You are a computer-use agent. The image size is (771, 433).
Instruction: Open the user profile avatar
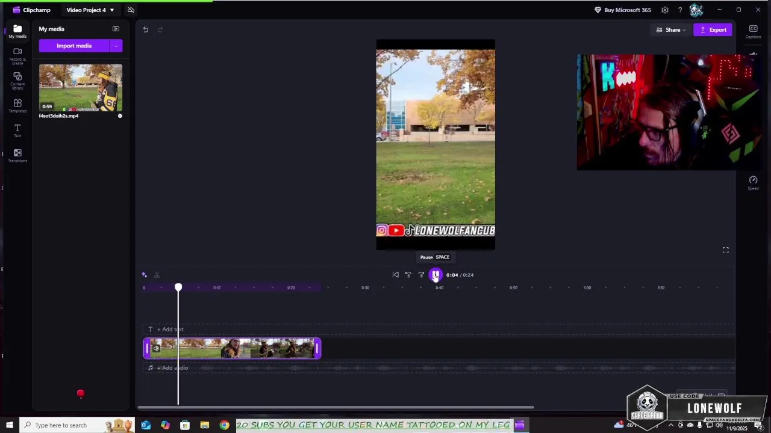696,10
